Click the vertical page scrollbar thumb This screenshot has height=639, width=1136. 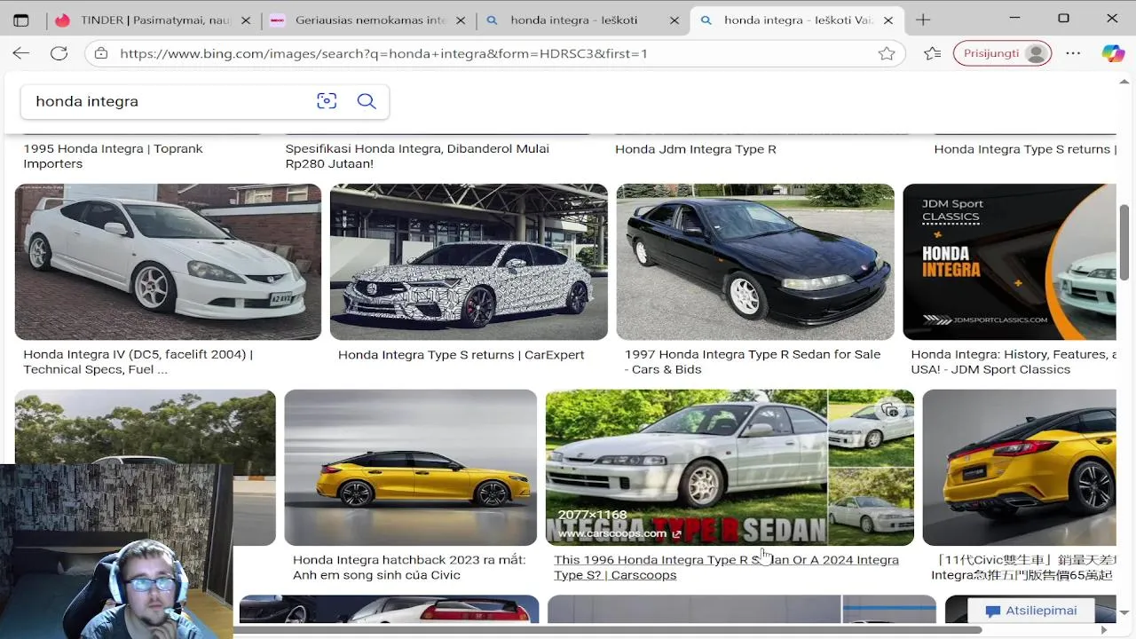(1124, 242)
